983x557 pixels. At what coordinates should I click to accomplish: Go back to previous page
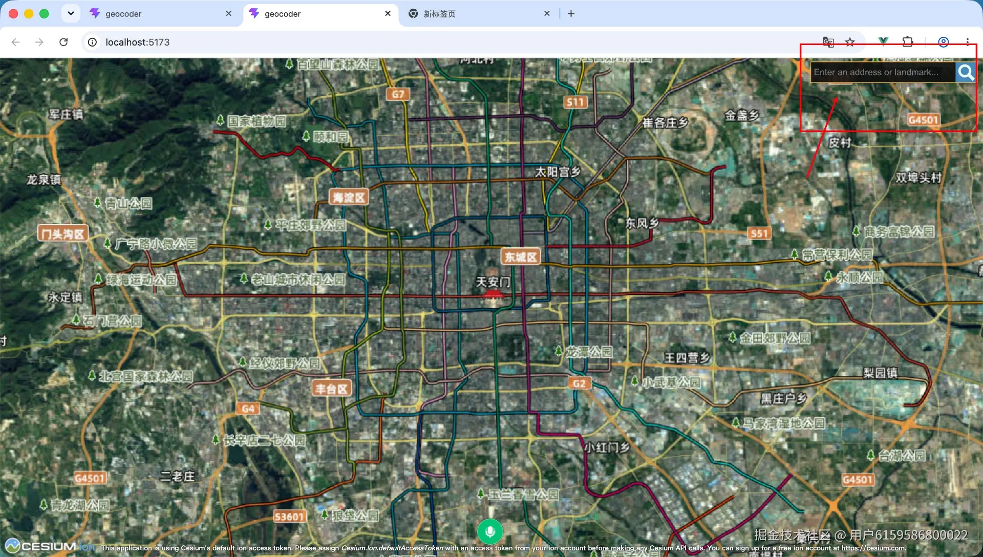(15, 42)
